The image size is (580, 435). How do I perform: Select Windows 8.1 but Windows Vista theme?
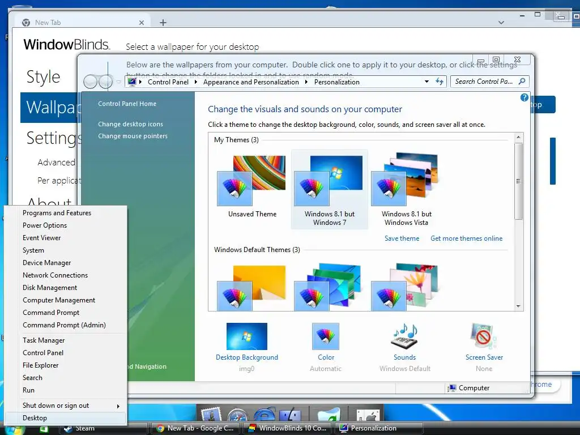point(406,189)
